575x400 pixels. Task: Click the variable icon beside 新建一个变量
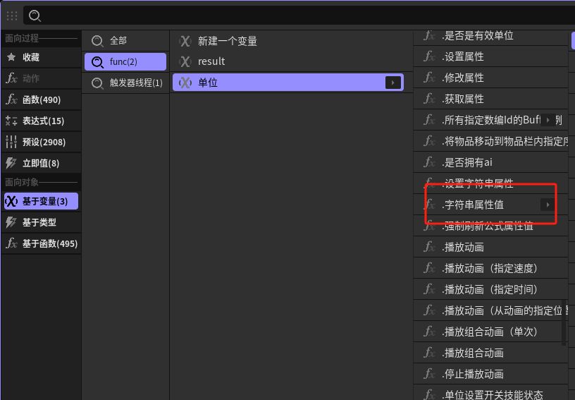[x=185, y=41]
